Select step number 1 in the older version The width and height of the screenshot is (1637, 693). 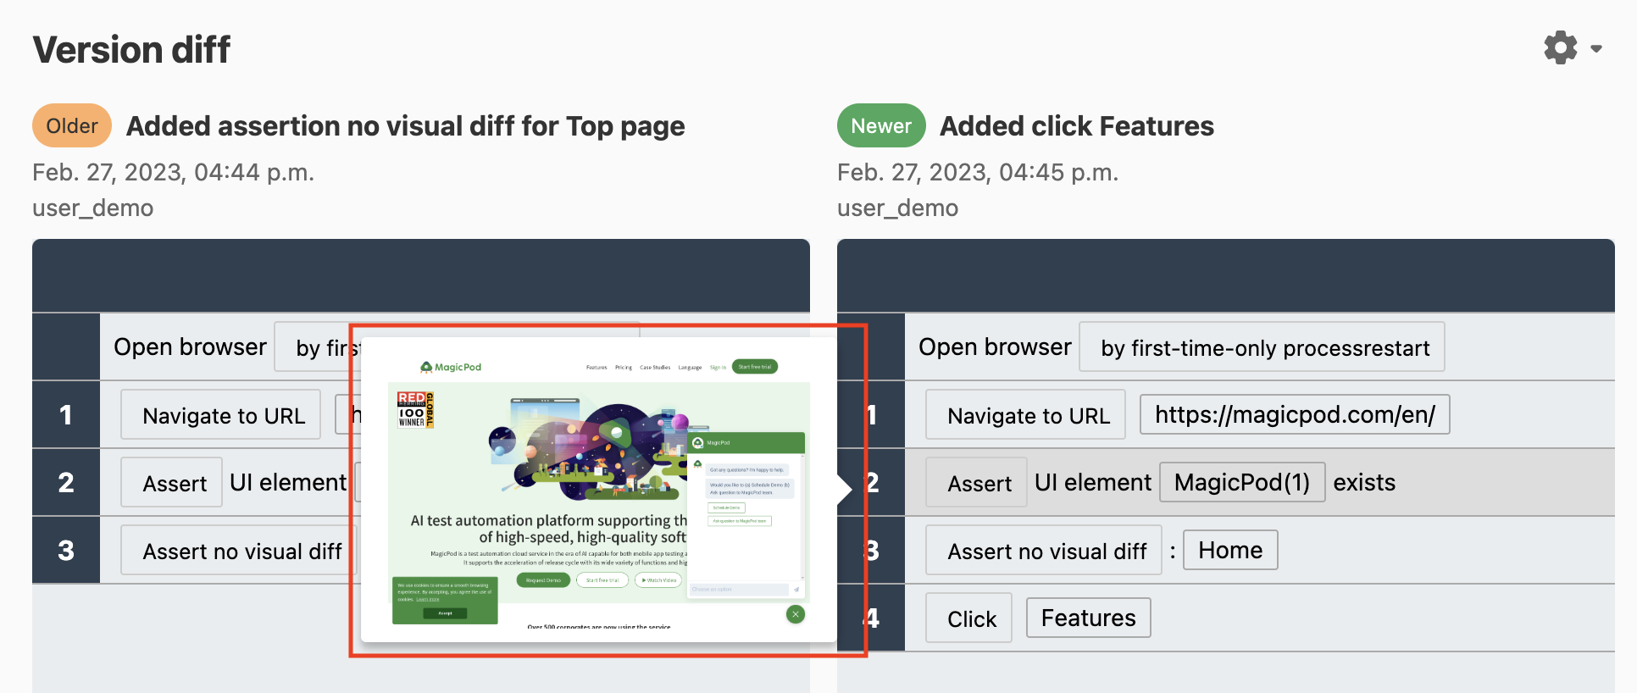[x=66, y=414]
